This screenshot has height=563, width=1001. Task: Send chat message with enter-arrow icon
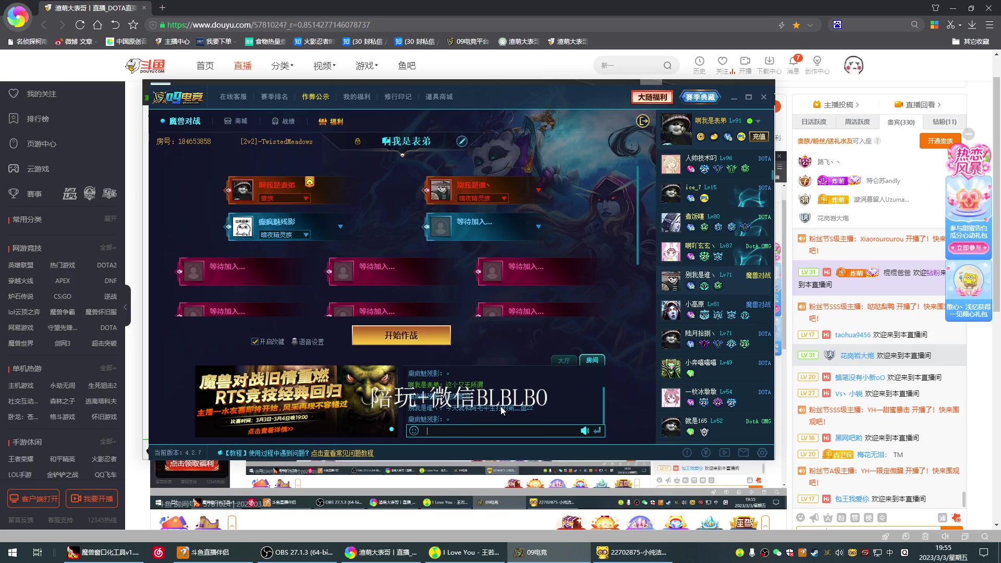(x=597, y=431)
